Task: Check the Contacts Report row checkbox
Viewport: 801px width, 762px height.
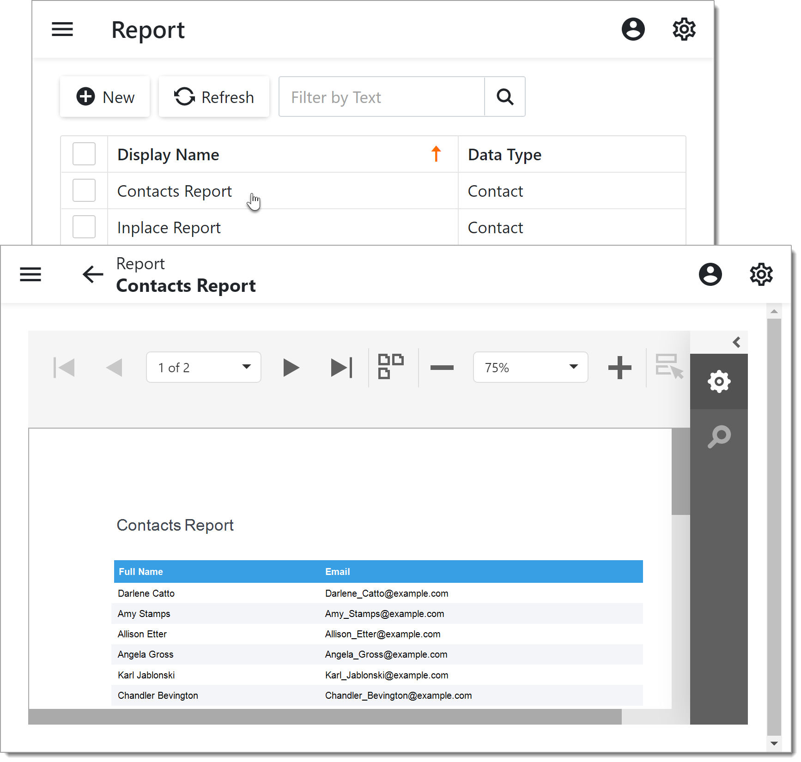Action: tap(84, 191)
